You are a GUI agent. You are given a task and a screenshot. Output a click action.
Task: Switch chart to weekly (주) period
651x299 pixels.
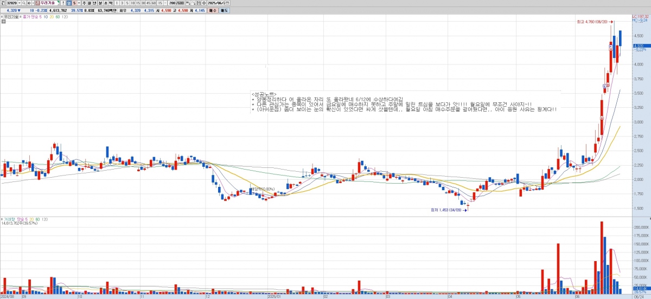[x=83, y=3]
